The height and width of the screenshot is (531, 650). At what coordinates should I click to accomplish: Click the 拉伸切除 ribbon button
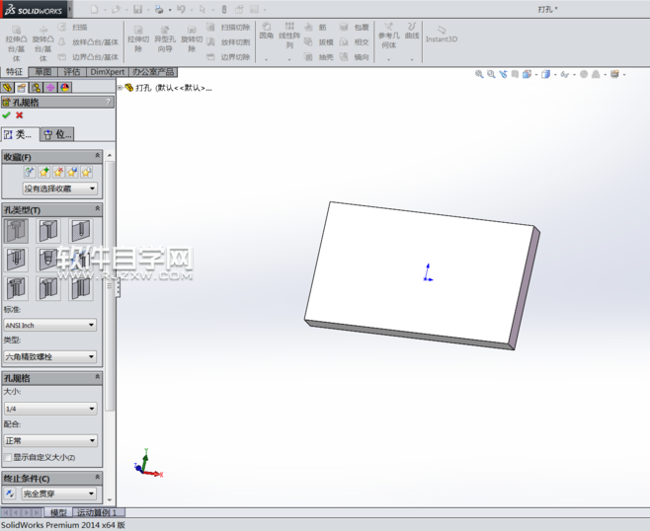pos(138,38)
